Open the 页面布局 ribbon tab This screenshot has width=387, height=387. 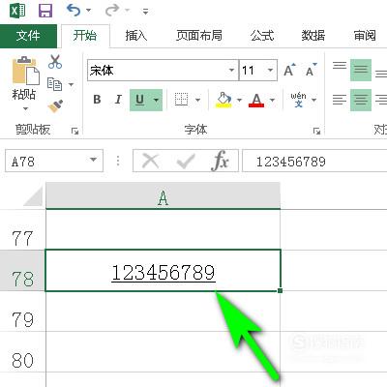point(199,36)
